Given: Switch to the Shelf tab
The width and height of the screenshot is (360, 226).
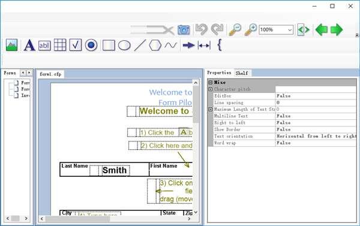Looking at the screenshot, I should (242, 73).
